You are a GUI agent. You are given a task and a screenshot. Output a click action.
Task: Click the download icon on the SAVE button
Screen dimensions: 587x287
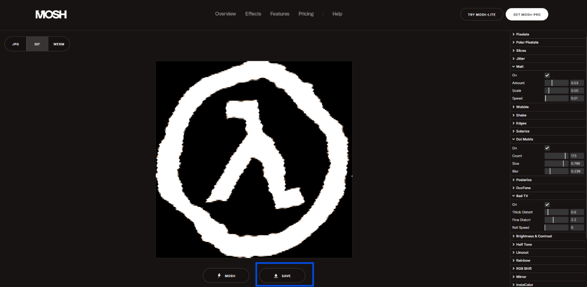(276, 276)
